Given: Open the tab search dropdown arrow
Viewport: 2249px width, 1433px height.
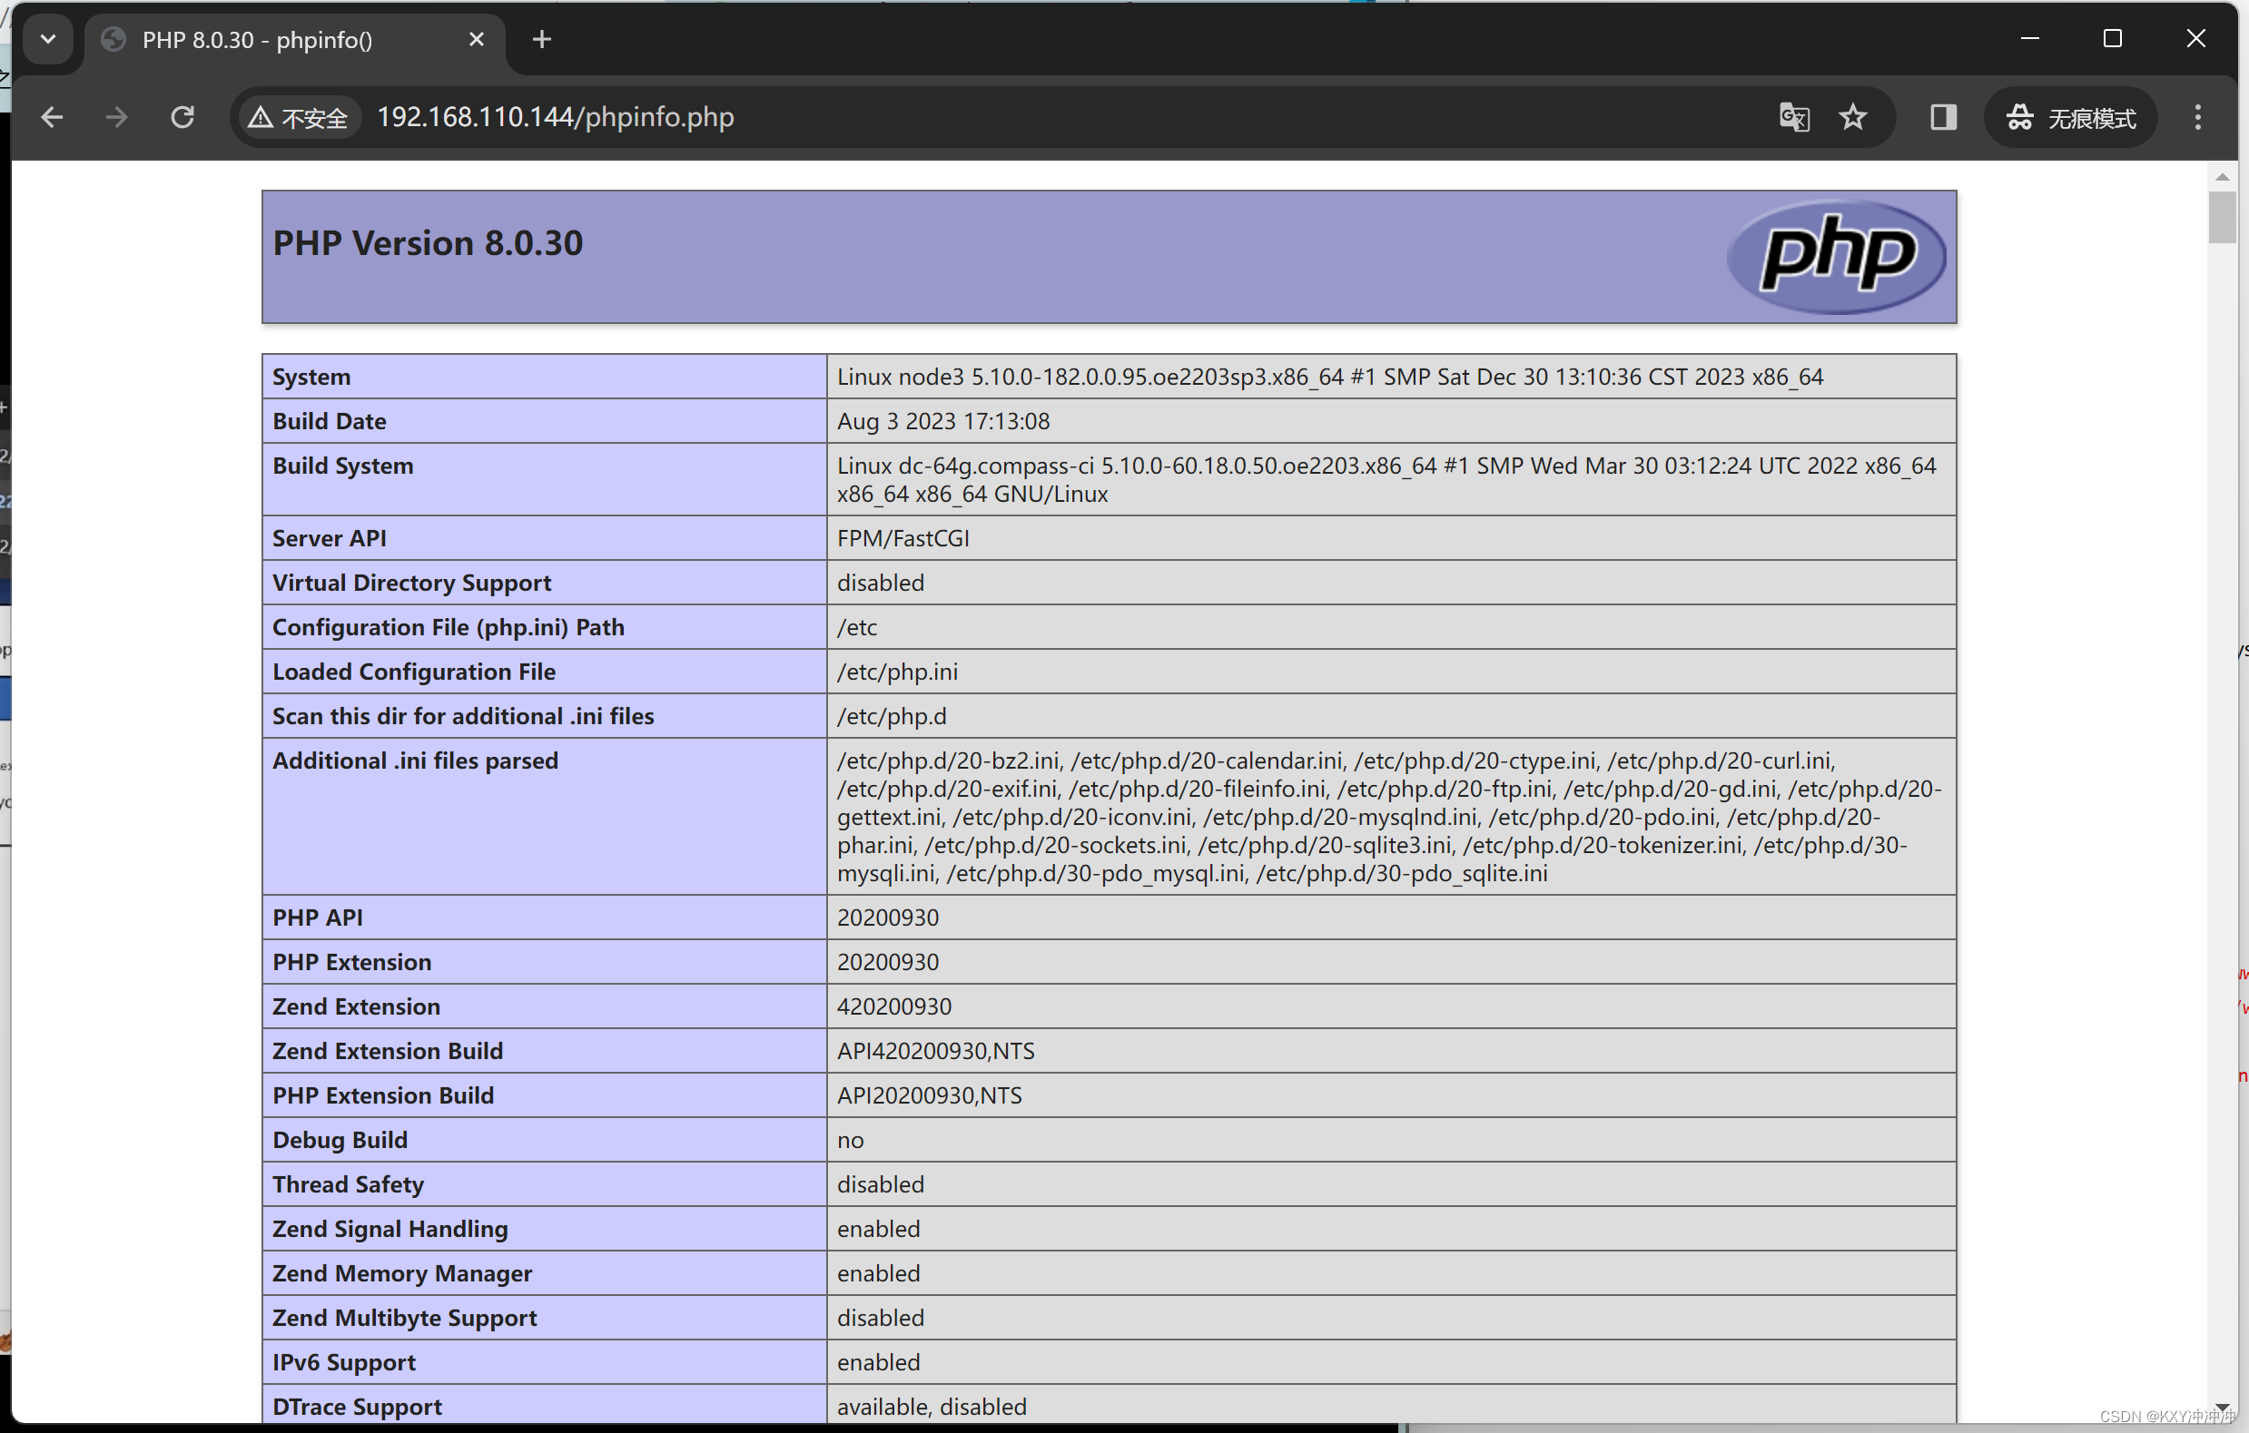Looking at the screenshot, I should (x=48, y=39).
